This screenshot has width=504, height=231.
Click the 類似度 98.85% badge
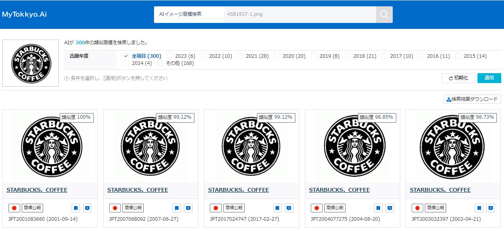377,117
